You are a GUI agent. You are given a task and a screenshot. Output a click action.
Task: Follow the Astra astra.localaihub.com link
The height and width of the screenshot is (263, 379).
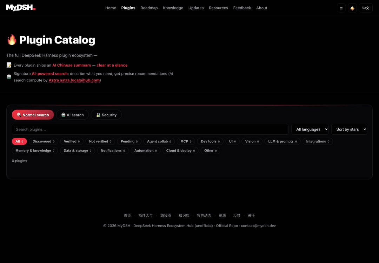click(x=74, y=80)
